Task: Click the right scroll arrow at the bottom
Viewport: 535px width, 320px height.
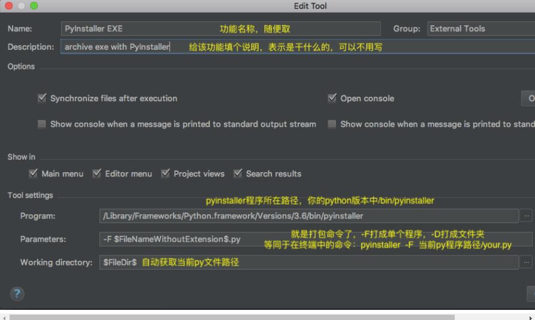Action: [531, 318]
